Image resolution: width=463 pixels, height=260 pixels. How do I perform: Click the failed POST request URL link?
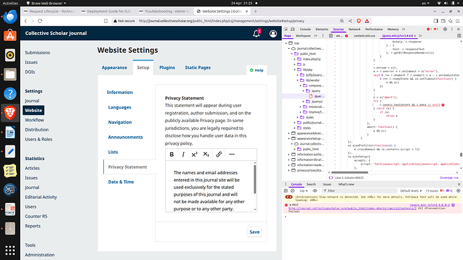tap(352, 208)
